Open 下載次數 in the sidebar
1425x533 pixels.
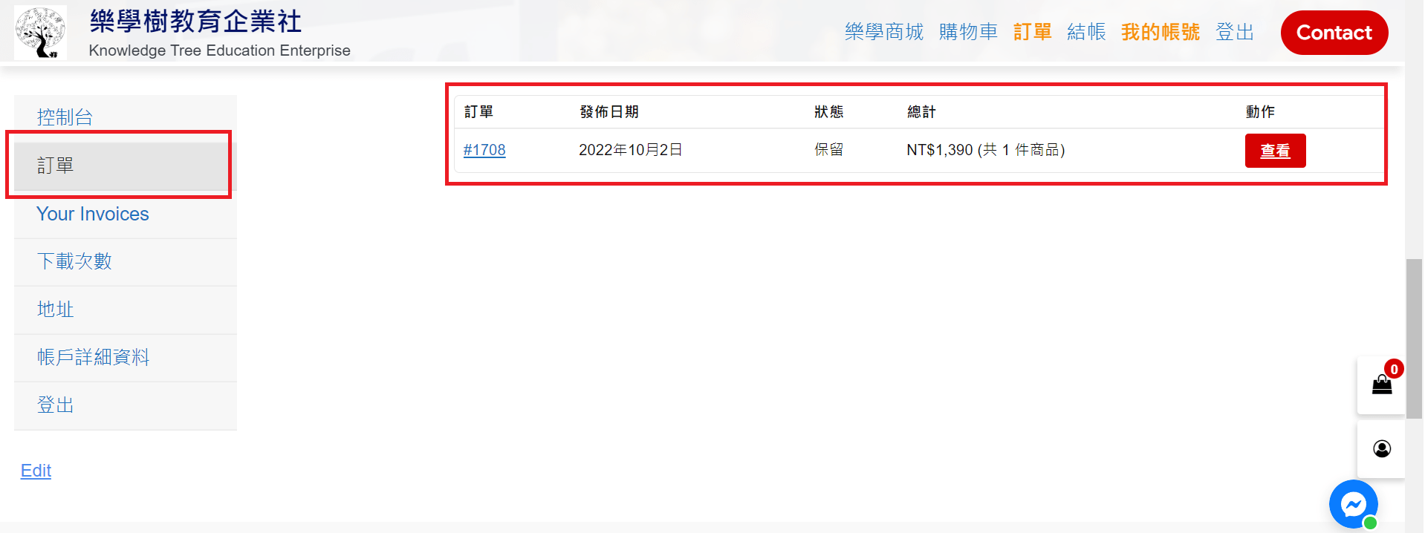[74, 261]
